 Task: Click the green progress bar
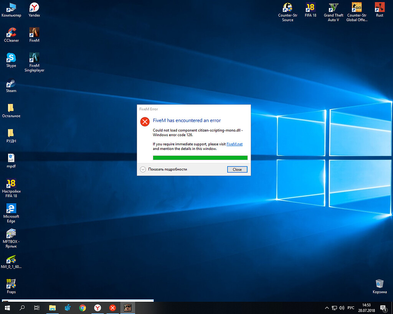200,158
